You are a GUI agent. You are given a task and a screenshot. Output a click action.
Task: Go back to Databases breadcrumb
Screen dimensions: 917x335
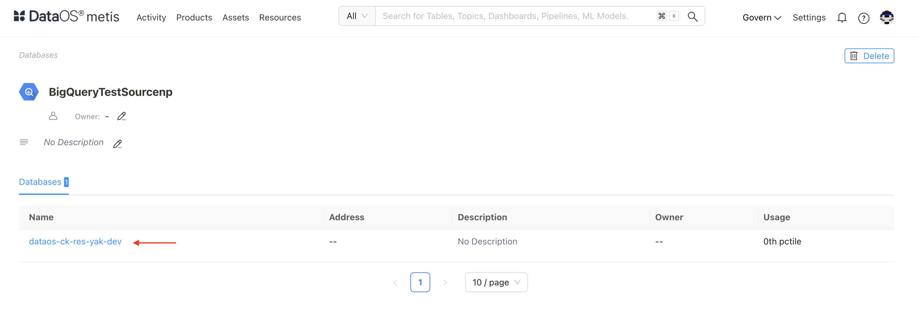pyautogui.click(x=39, y=55)
